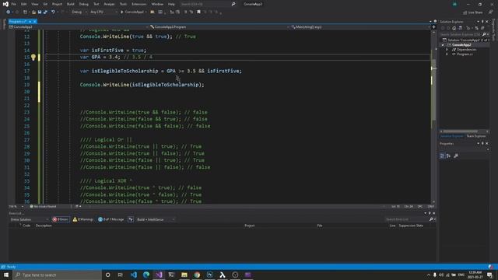Image resolution: width=498 pixels, height=280 pixels.
Task: Open the View menu
Action: 34,4
